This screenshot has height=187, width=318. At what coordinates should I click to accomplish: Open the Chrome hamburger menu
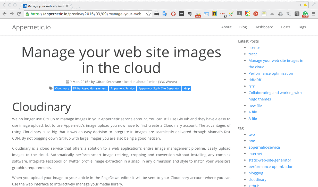tap(313, 14)
